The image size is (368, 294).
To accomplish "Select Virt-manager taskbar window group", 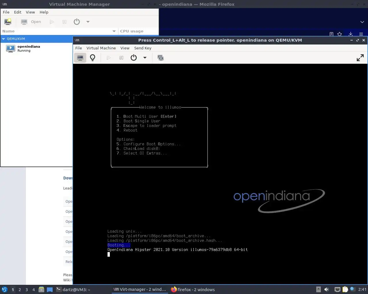I will coord(140,289).
